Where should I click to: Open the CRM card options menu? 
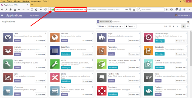(x=46, y=33)
